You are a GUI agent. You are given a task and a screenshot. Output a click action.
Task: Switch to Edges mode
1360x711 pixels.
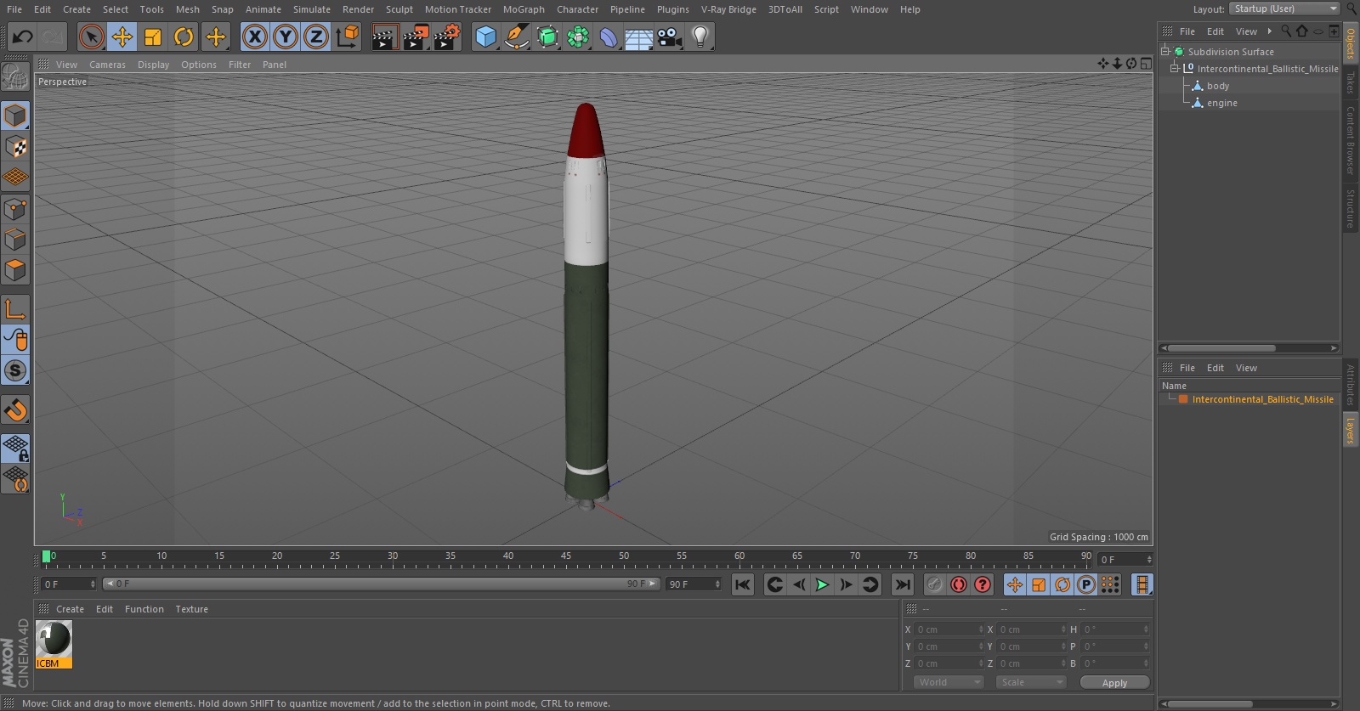tap(15, 240)
